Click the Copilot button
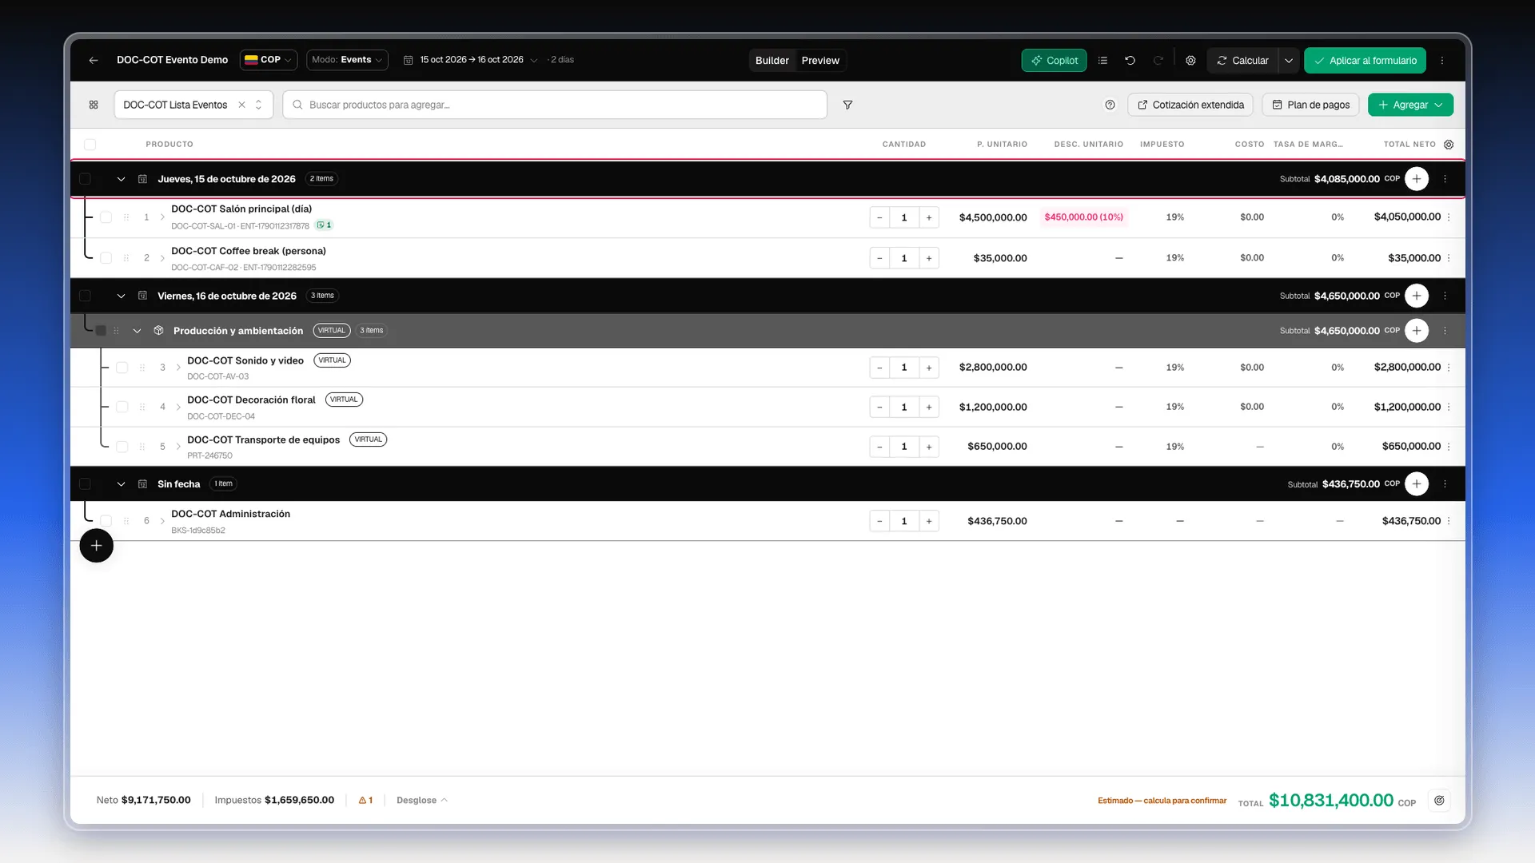Image resolution: width=1535 pixels, height=863 pixels. pos(1054,60)
